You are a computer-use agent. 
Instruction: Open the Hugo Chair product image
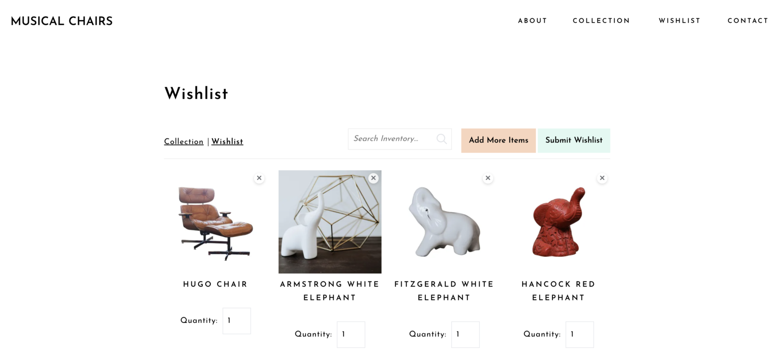tap(215, 222)
